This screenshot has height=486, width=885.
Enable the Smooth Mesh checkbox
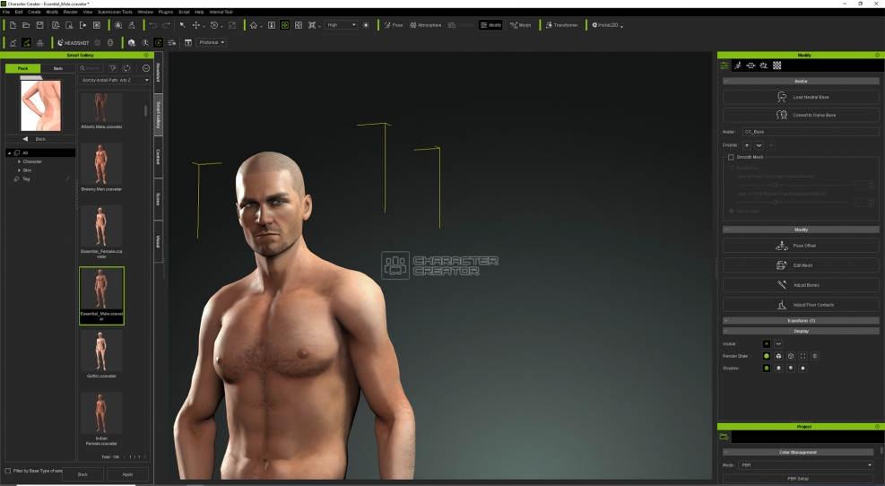731,157
